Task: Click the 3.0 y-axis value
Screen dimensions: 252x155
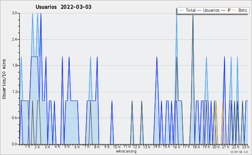Action: click(14, 13)
